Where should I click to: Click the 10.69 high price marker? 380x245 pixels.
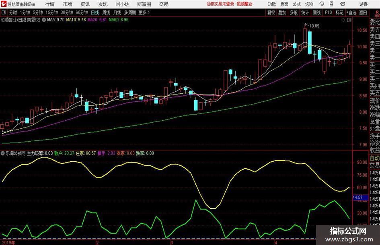pyautogui.click(x=314, y=26)
